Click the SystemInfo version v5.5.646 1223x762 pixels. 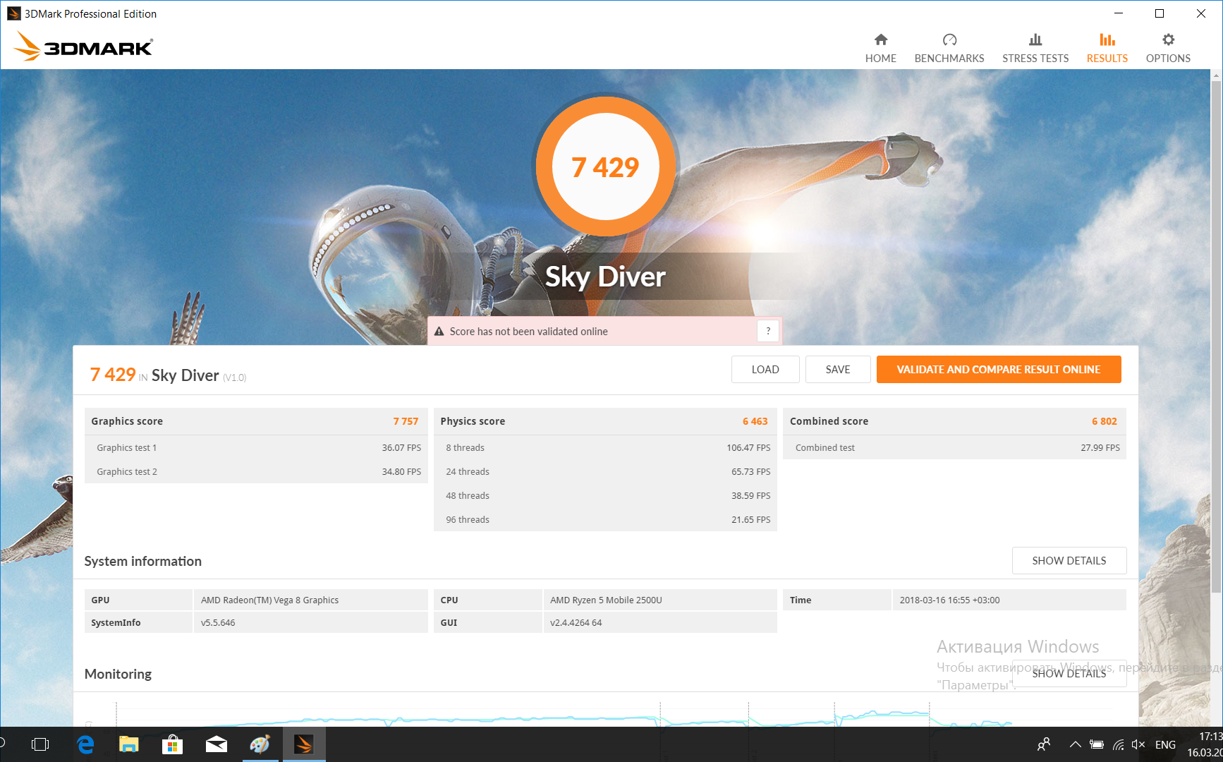pos(218,622)
